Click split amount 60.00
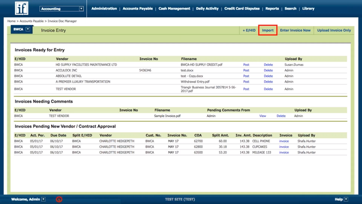362x204 pixels. point(223,141)
